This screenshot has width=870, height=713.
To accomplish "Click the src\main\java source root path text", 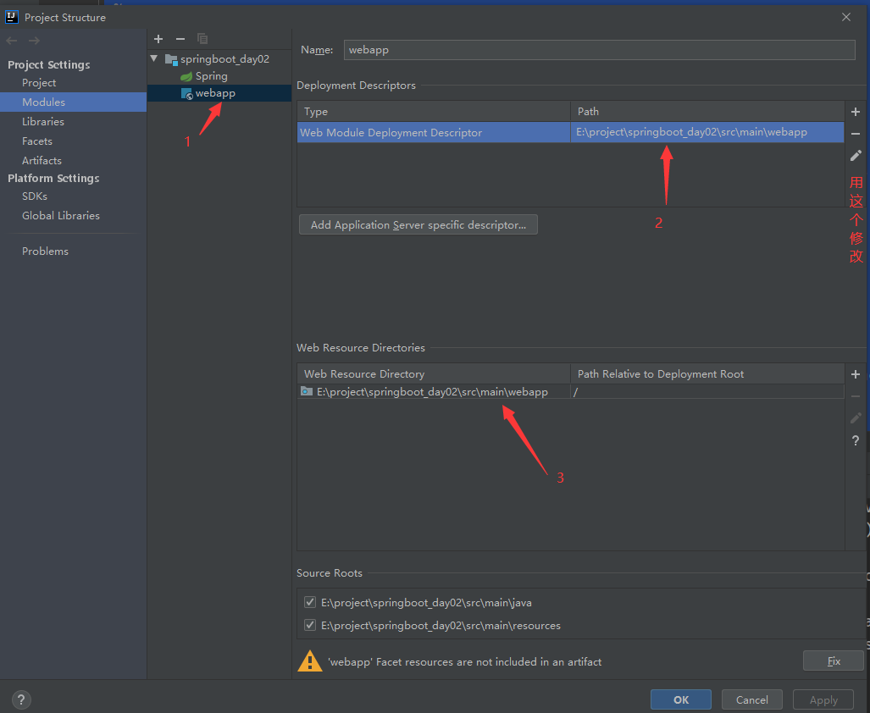I will [x=426, y=603].
